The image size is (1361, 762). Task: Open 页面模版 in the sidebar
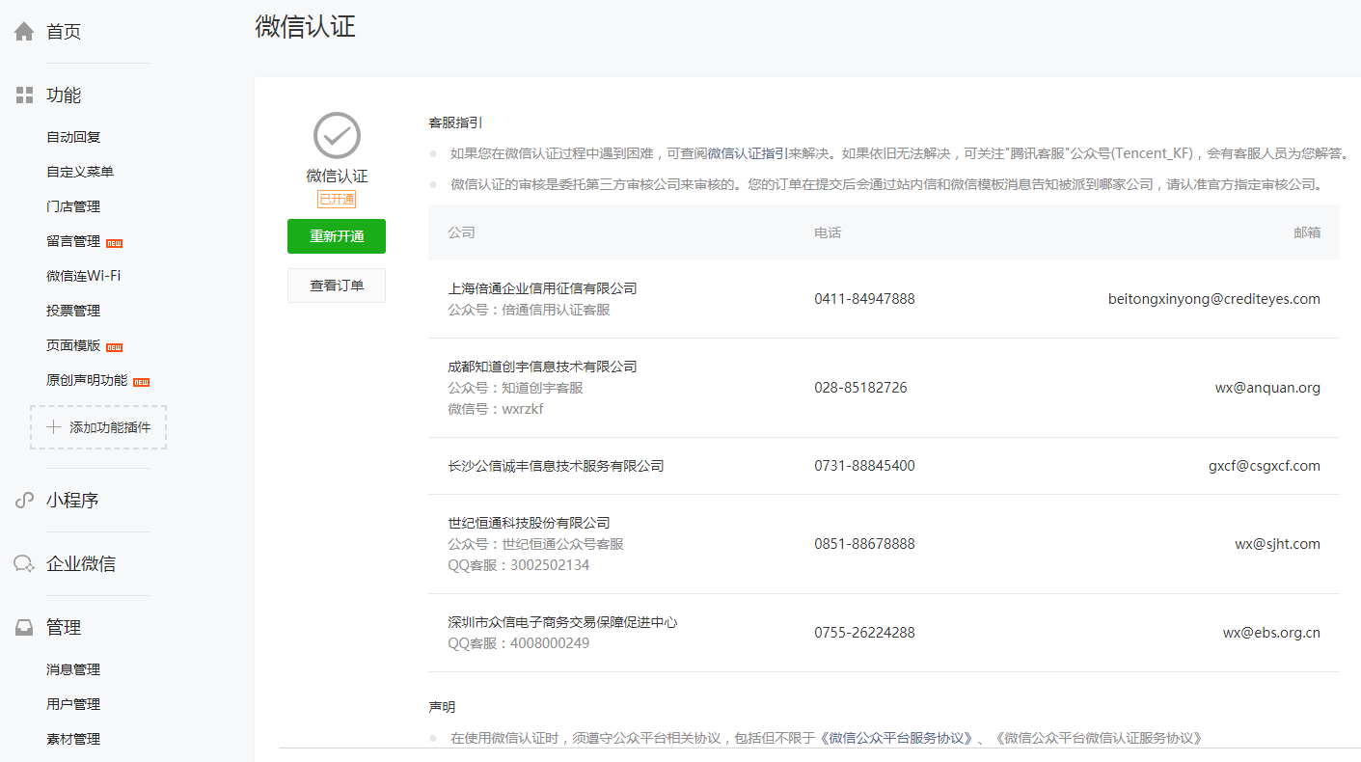tap(73, 345)
